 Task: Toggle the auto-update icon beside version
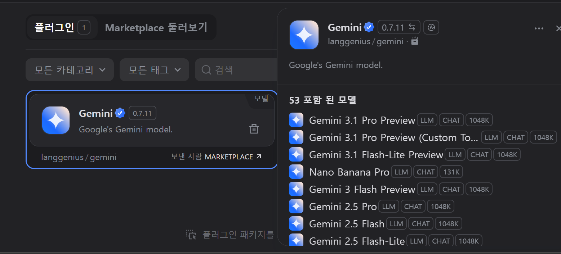pyautogui.click(x=431, y=27)
